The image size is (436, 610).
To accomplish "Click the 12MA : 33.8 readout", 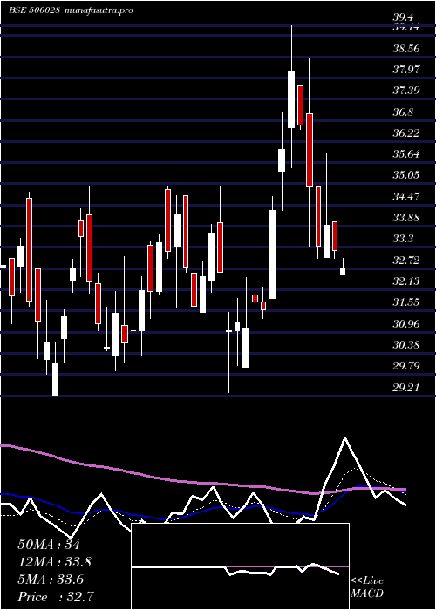I will [55, 562].
